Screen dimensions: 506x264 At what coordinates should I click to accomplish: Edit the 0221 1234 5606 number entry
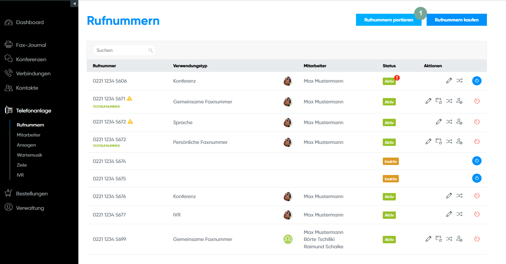pos(449,81)
